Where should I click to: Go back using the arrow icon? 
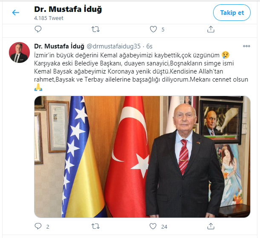click(x=16, y=13)
